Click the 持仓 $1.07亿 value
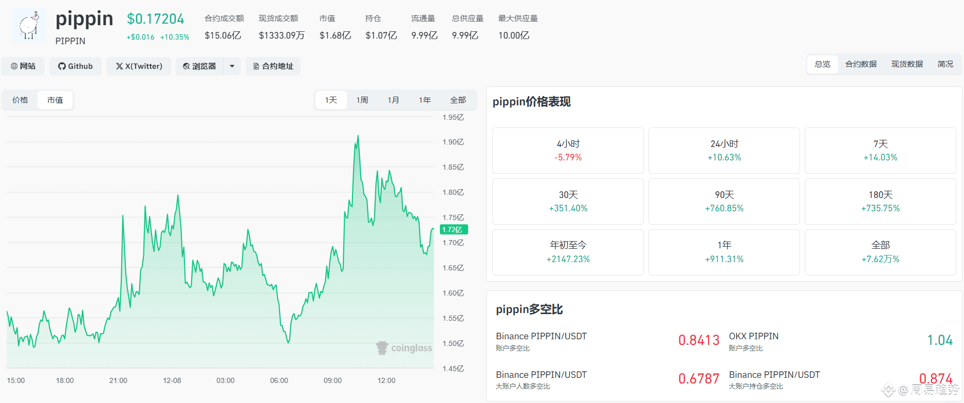Image resolution: width=964 pixels, height=403 pixels. pos(381,35)
